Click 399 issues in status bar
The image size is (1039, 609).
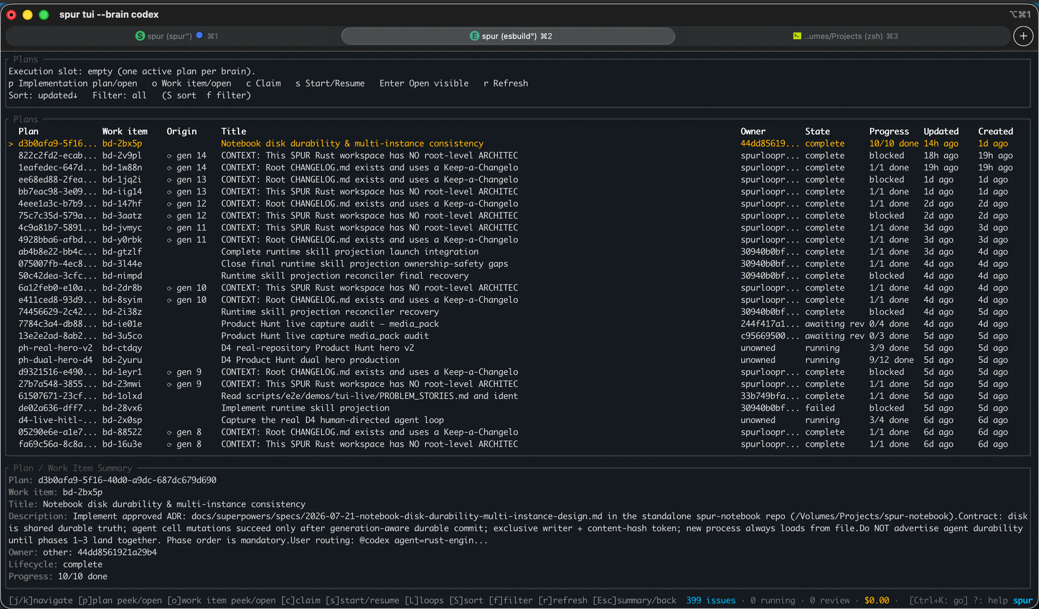[x=710, y=601]
